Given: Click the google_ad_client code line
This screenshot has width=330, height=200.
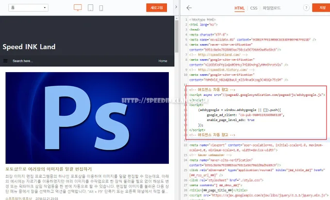Looking at the screenshot, I should click(246, 115).
